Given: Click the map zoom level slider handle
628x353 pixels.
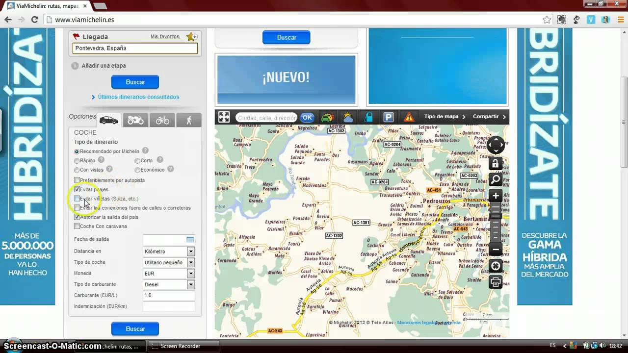Looking at the screenshot, I should tap(496, 215).
